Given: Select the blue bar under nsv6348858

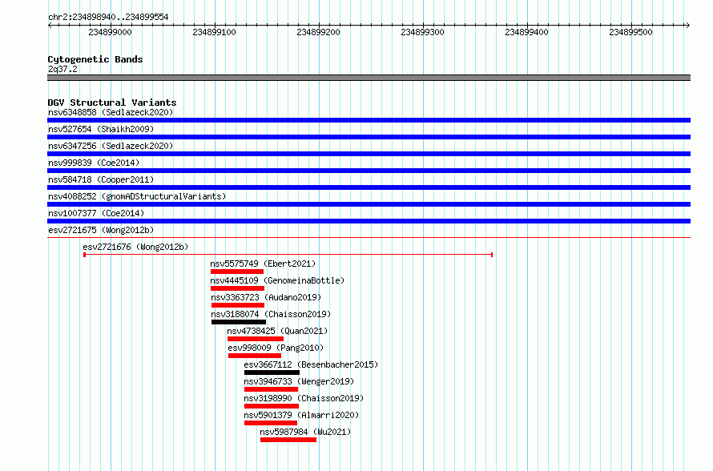Looking at the screenshot, I should (x=369, y=120).
